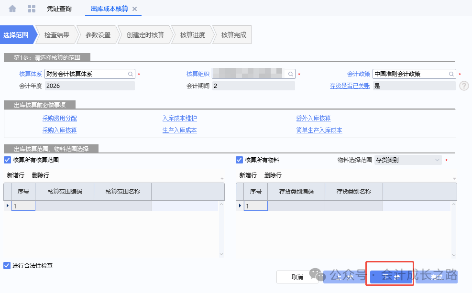
Task: Close the 出库成本核算 tab
Action: tap(134, 9)
